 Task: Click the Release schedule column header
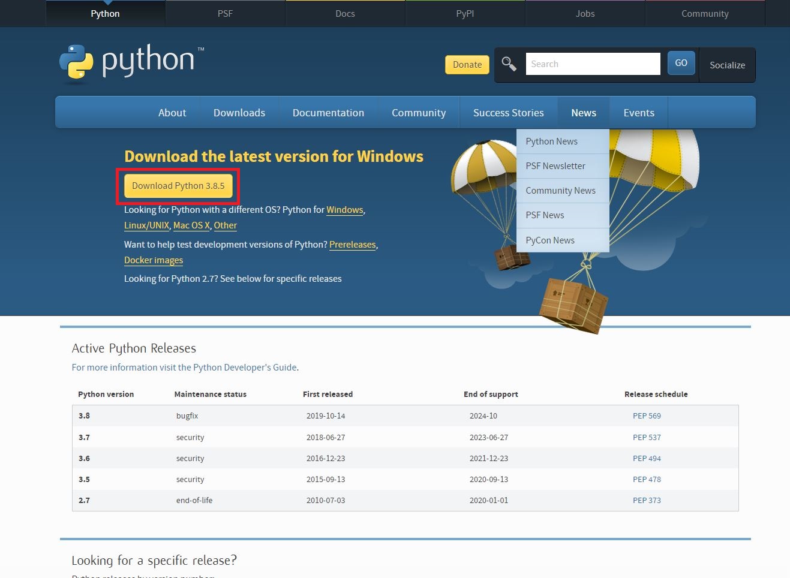656,394
